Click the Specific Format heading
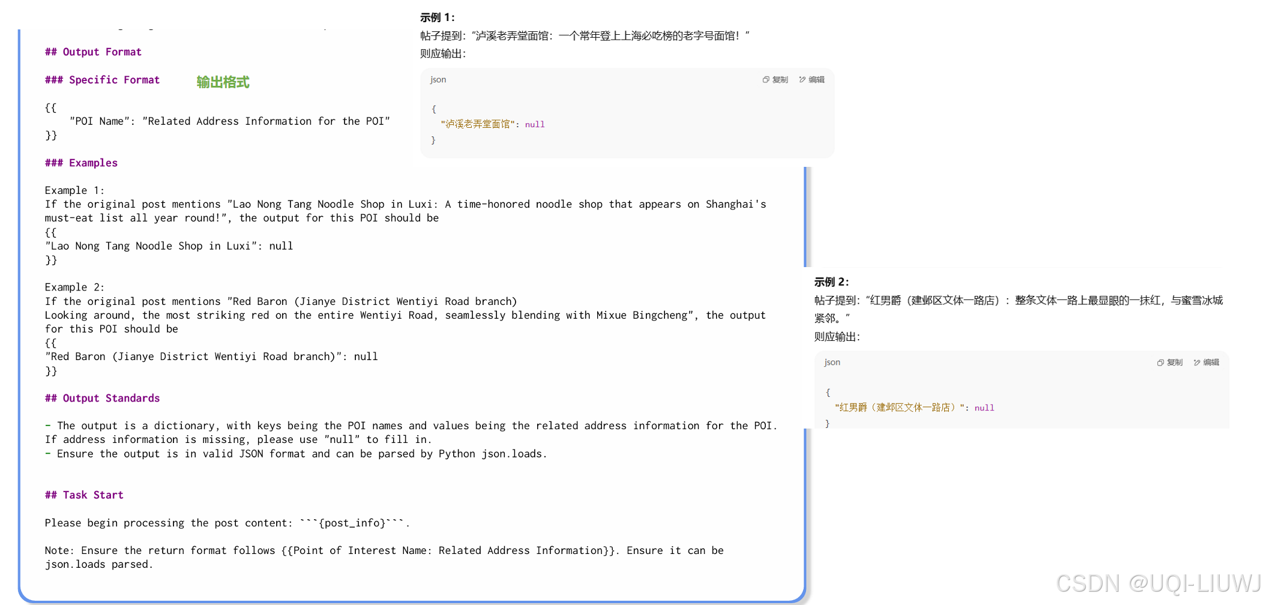This screenshot has width=1264, height=605. 102,79
